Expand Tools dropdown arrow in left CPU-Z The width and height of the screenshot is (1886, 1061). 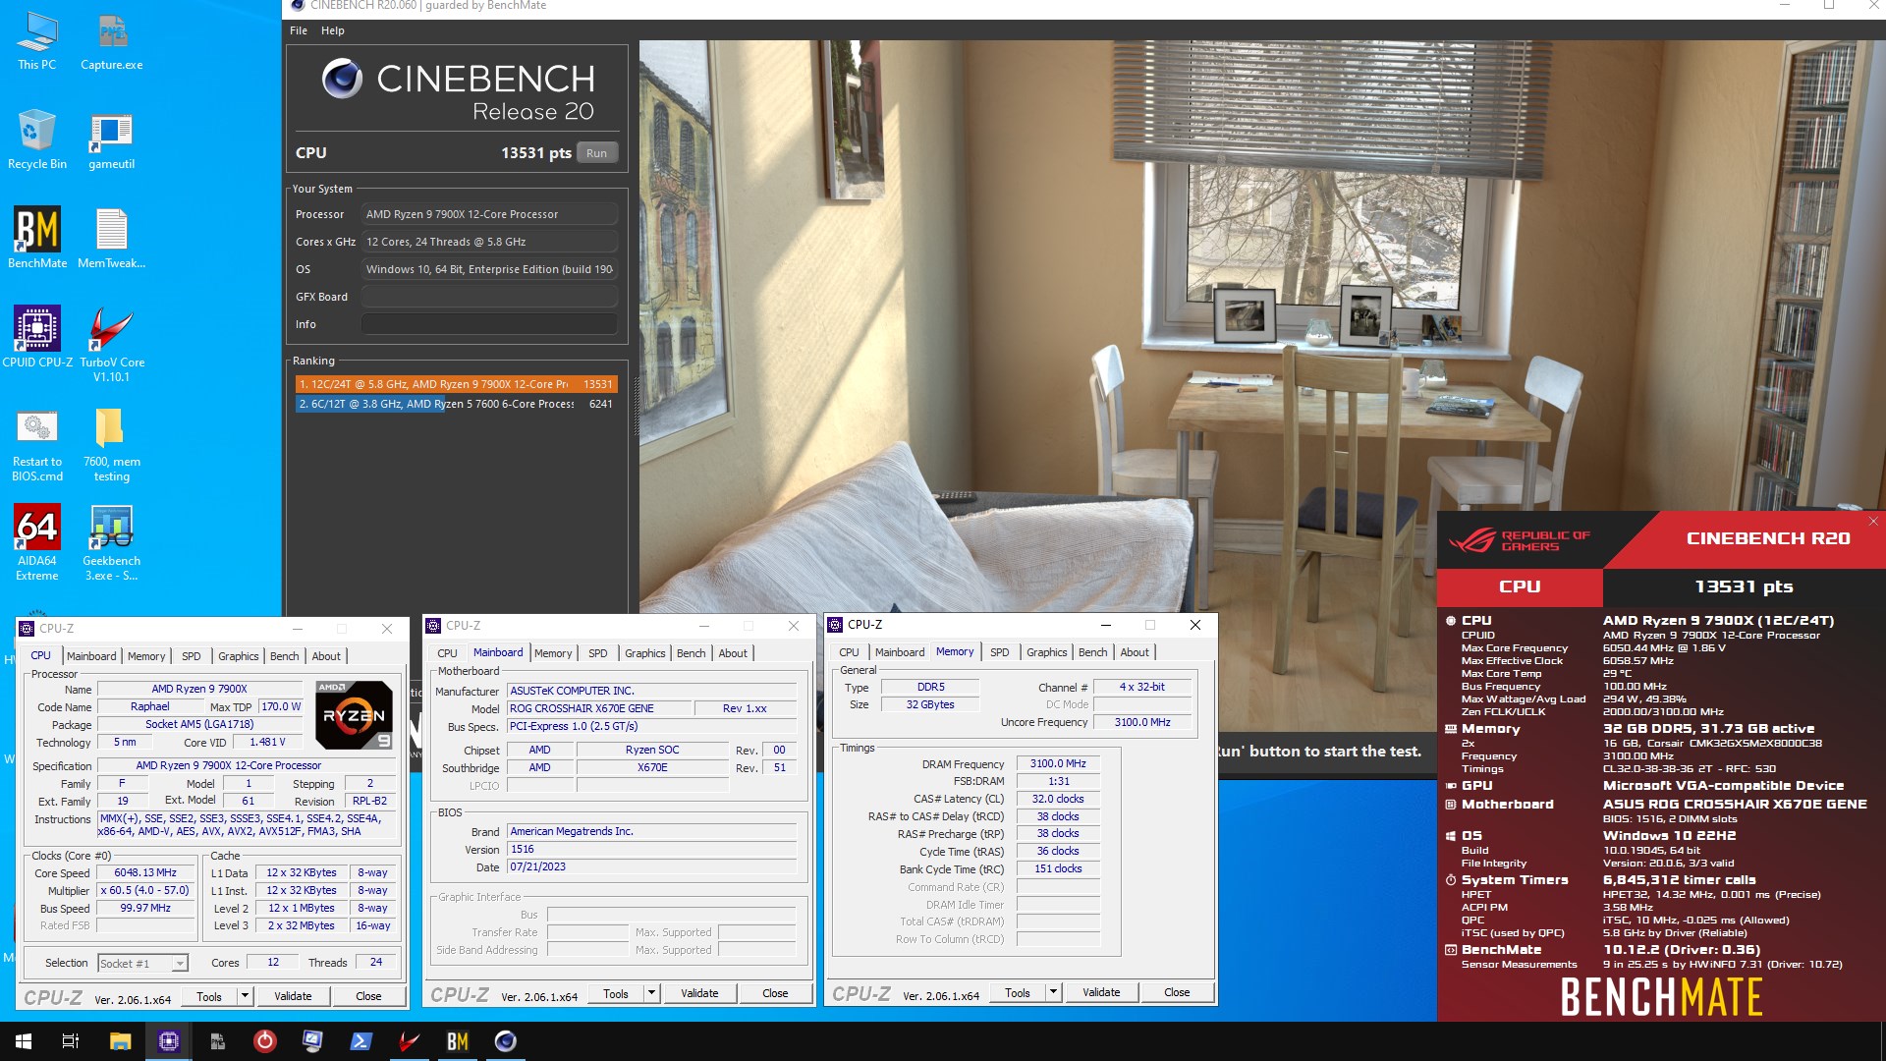coord(245,996)
